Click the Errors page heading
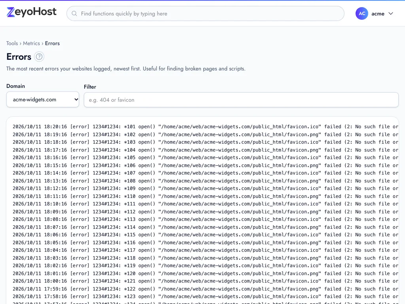 [x=19, y=57]
